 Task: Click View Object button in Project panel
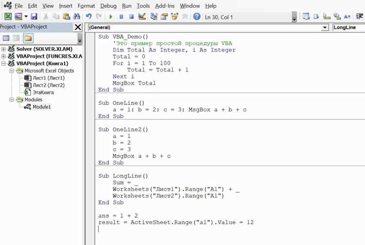16,38
